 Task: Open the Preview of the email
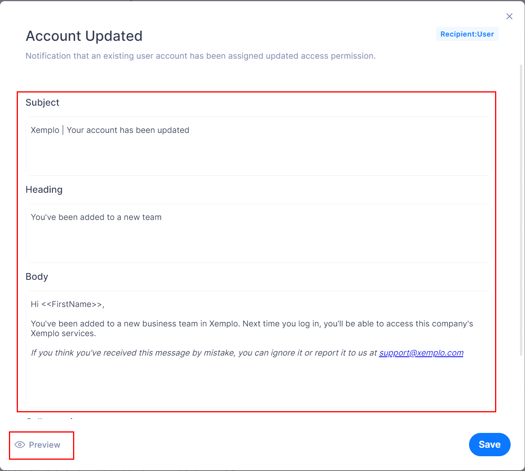(38, 445)
